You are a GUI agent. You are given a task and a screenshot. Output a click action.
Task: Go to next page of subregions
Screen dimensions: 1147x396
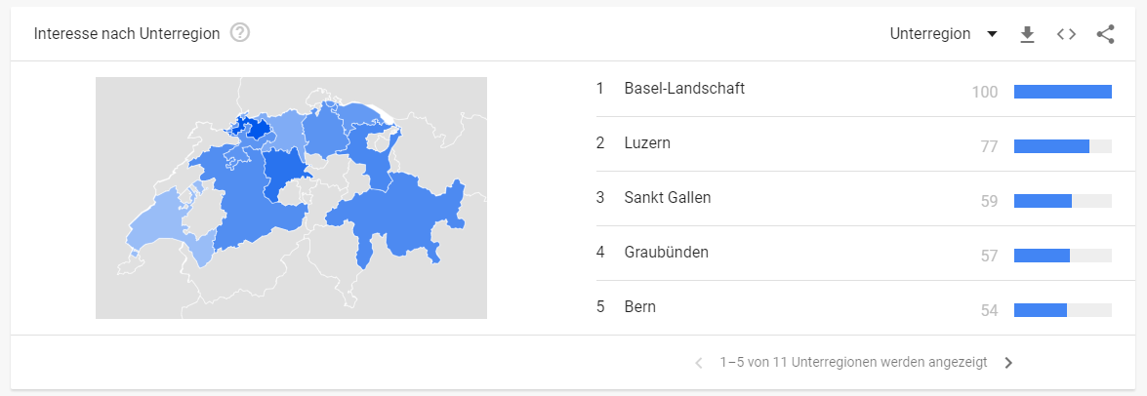tap(1008, 363)
